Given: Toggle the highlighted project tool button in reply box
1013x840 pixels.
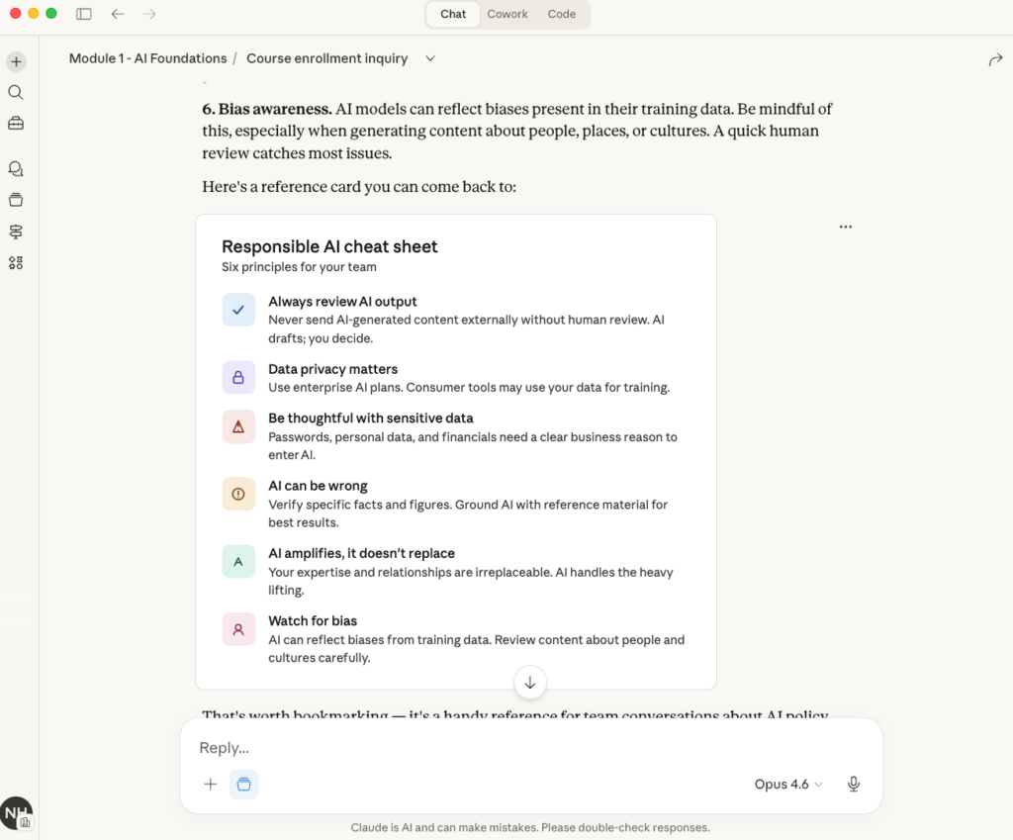Looking at the screenshot, I should point(243,784).
